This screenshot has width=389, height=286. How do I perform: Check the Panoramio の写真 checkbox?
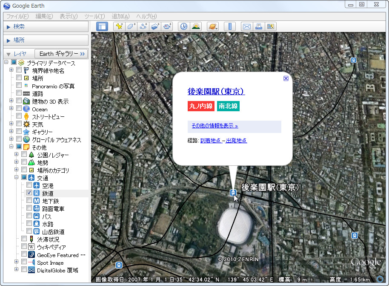coord(19,85)
